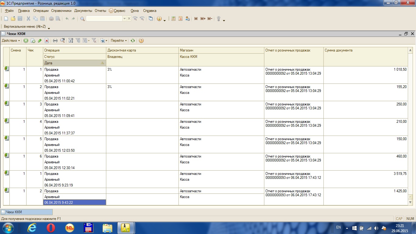Open the Отчеты menu
Image resolution: width=416 pixels, height=234 pixels.
coord(100,11)
